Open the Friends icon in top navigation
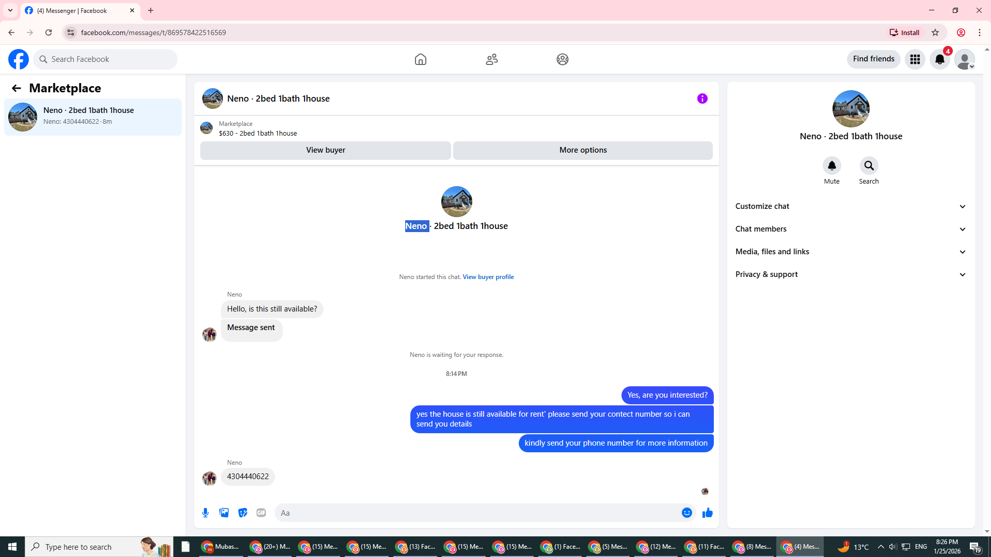Screen dimensions: 991x557 tap(492, 59)
